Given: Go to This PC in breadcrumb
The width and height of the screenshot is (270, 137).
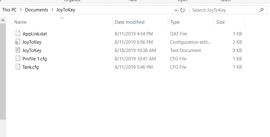Looking at the screenshot, I should coord(9,10).
